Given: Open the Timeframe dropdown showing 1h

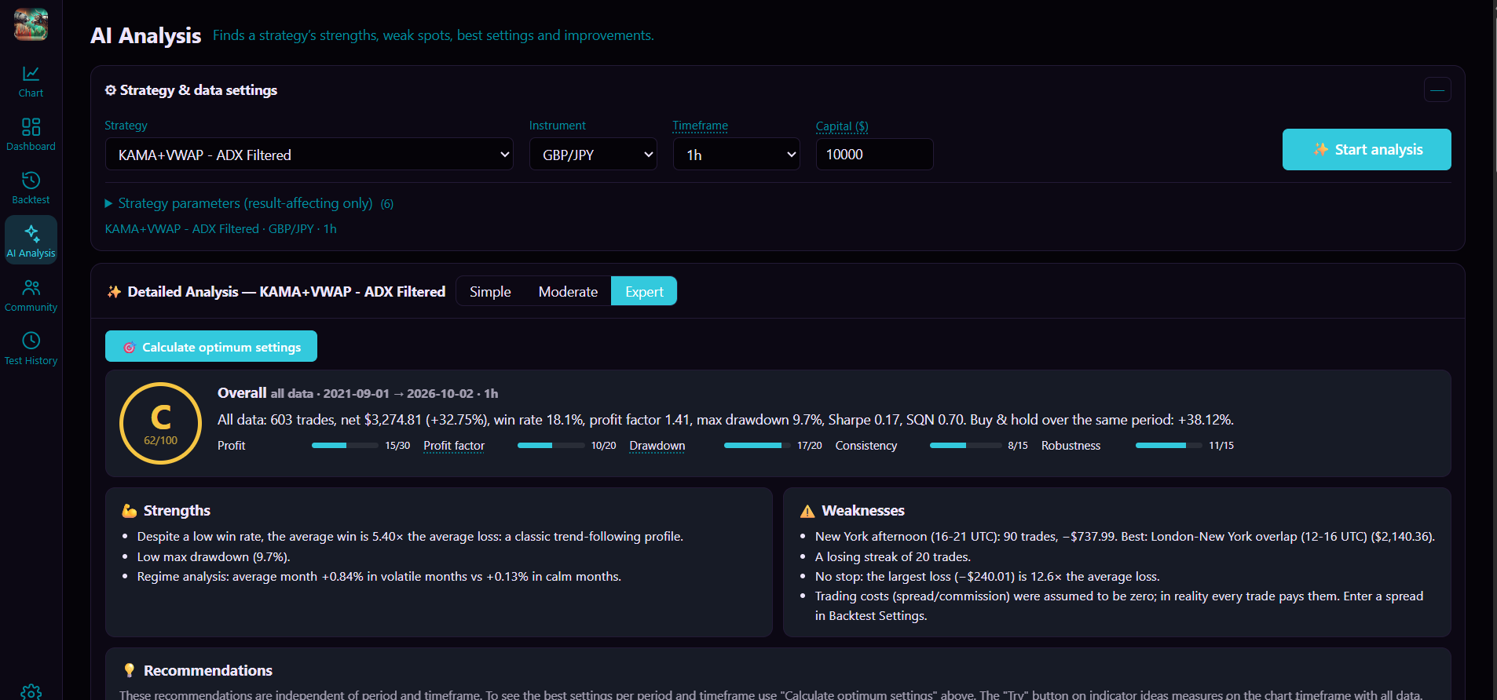Looking at the screenshot, I should [736, 155].
